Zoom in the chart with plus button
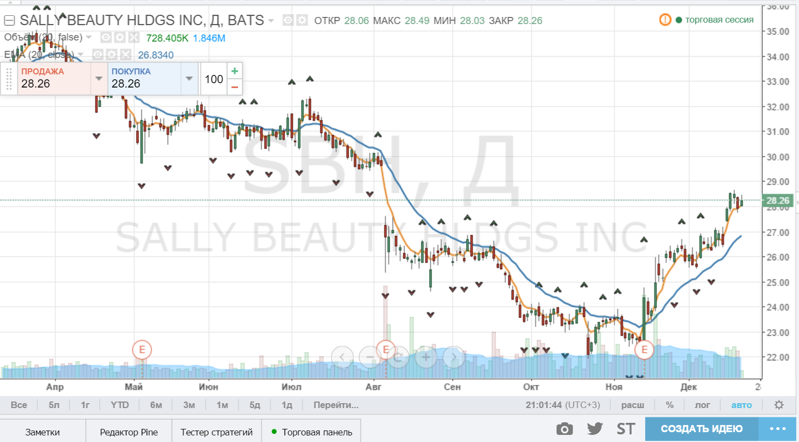 tap(426, 357)
